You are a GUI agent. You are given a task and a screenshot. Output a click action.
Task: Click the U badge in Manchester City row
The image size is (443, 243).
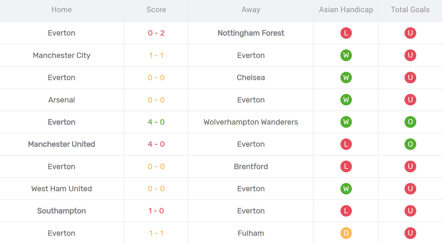pos(410,55)
